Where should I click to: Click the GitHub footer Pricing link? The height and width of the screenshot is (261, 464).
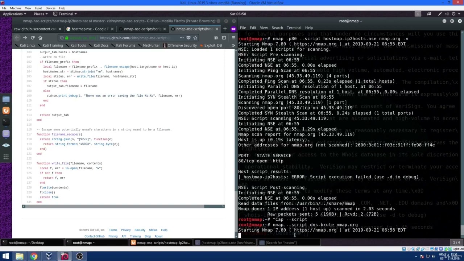coord(113,236)
